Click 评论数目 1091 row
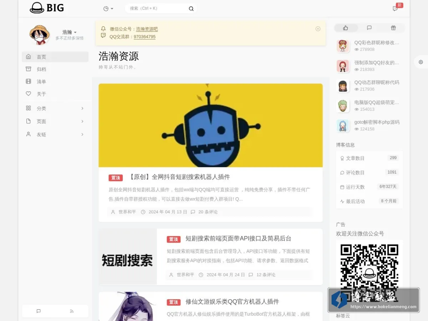Screen dimensions: 428x321 tap(370, 172)
